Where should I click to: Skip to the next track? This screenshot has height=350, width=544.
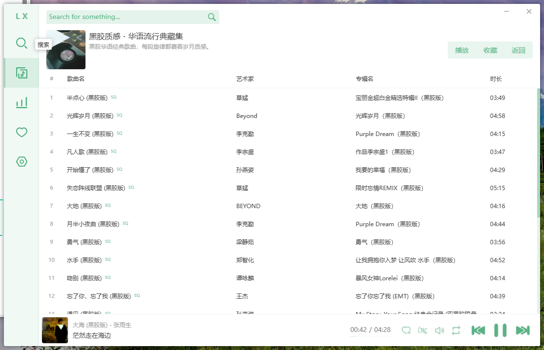(523, 330)
